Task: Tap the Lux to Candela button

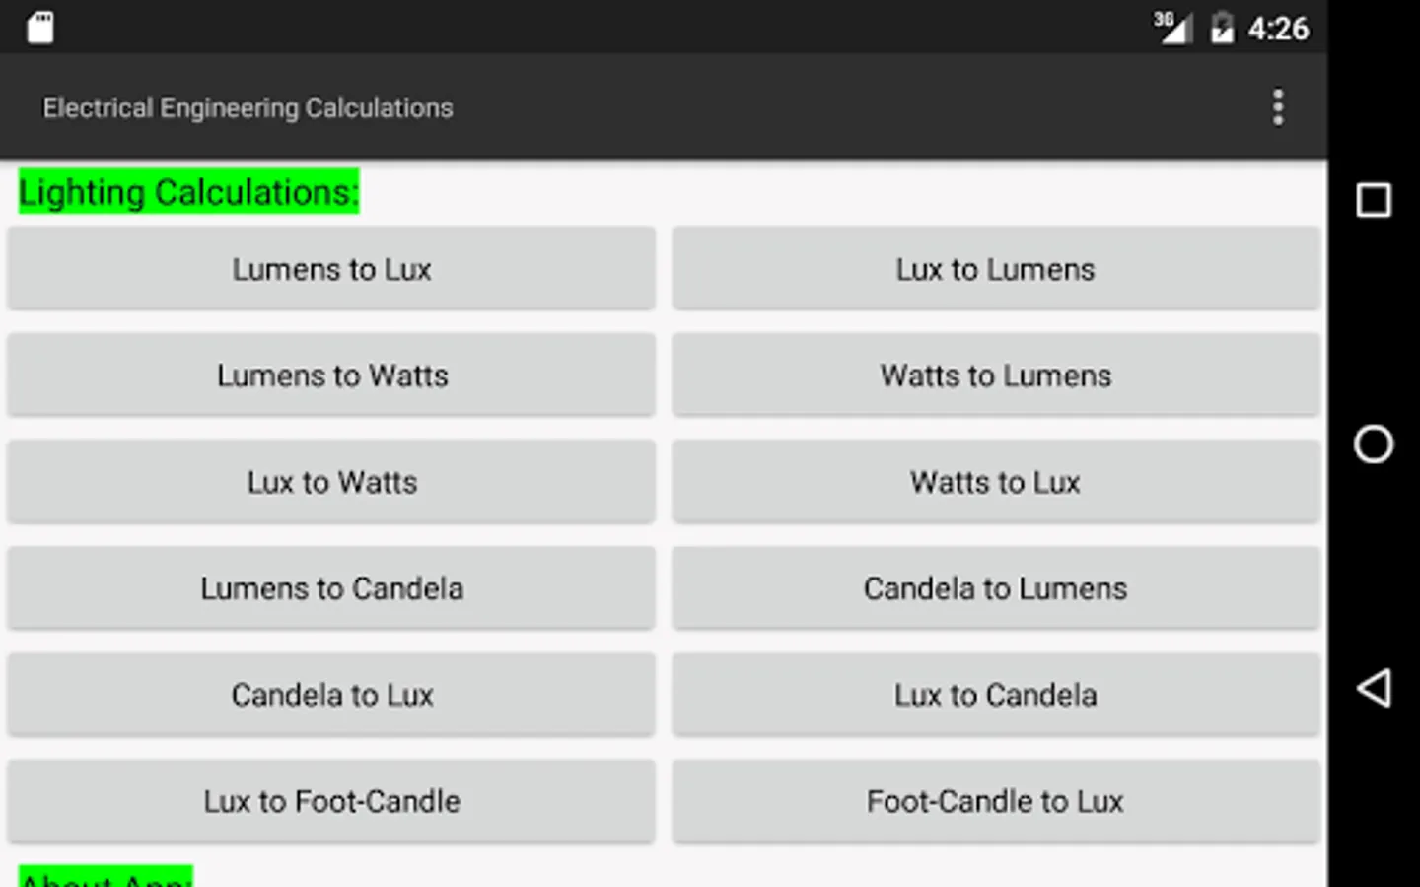Action: pos(996,695)
